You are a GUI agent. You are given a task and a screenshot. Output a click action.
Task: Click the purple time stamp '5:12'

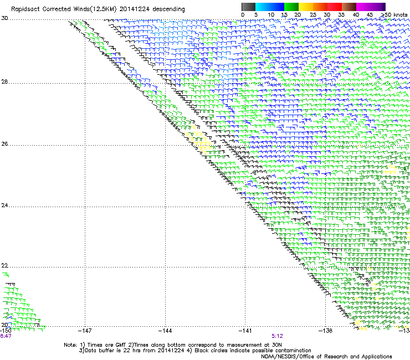(x=277, y=336)
